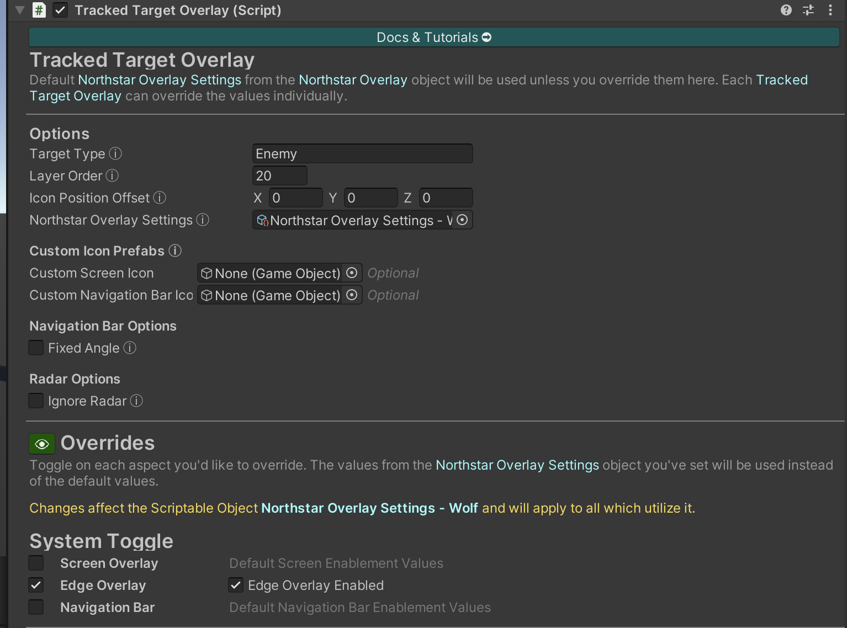Click the info icon next to Target Type
Screen dimensions: 847x628
tap(115, 153)
